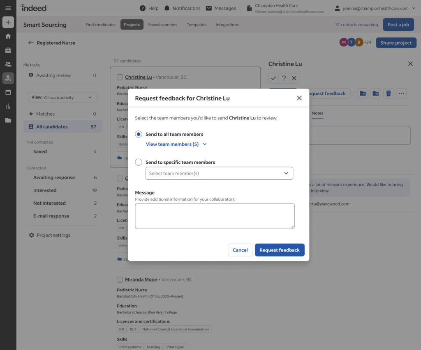
Task: Open the Calendar icon in the sidebar
Action: point(8,92)
